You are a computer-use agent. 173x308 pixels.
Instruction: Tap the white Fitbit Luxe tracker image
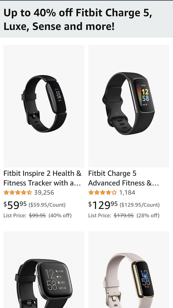click(x=129, y=269)
